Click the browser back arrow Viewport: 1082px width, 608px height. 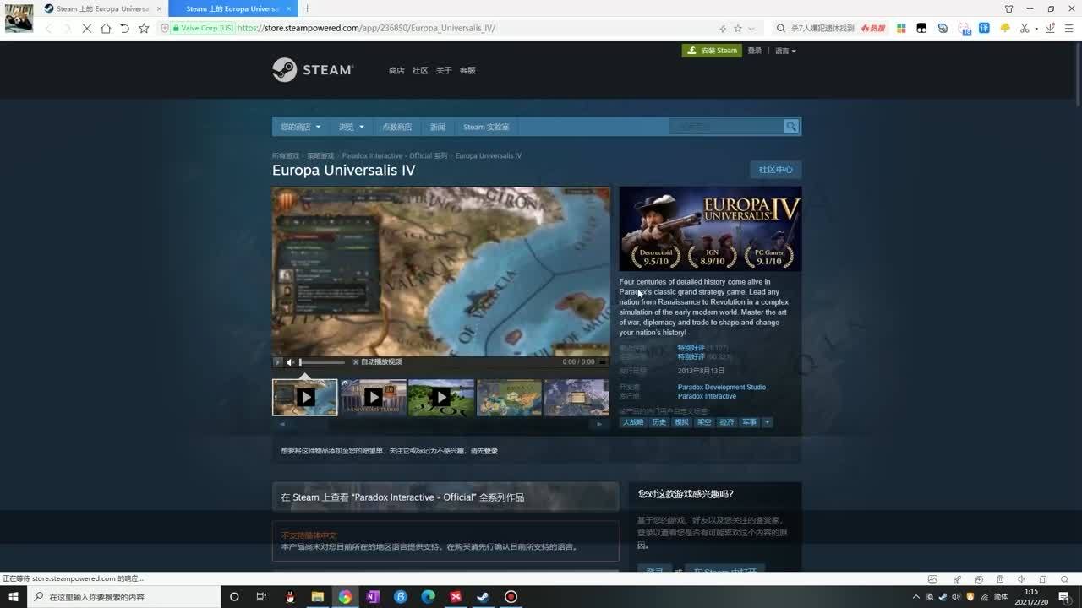click(48, 28)
